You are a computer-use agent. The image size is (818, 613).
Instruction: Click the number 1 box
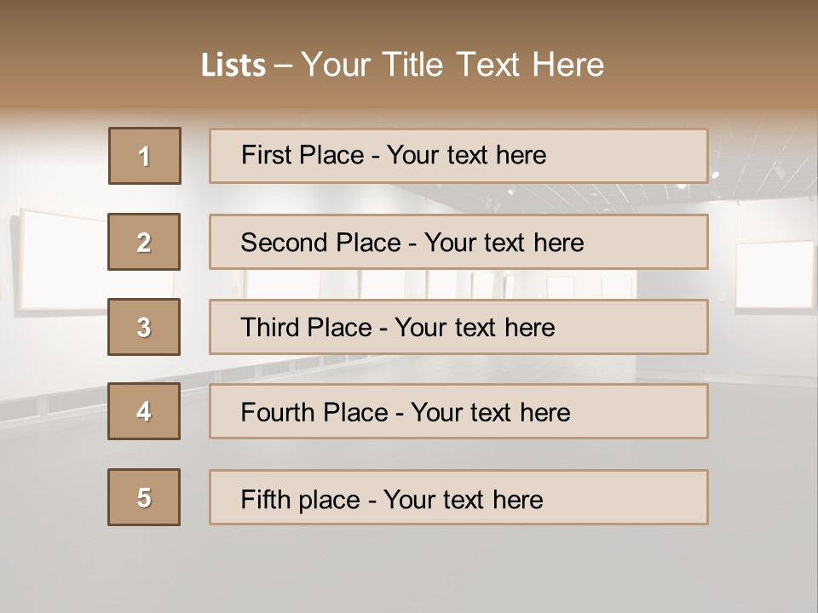(145, 156)
